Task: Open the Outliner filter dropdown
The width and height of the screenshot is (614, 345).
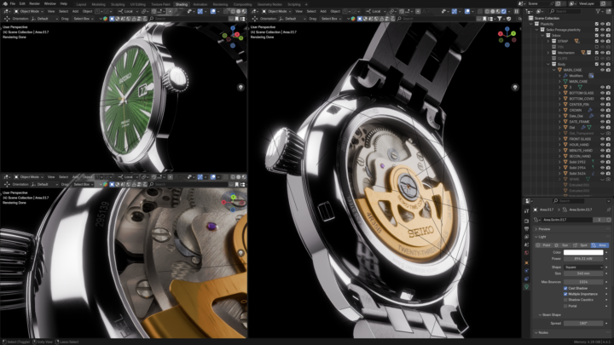Action: (600, 11)
